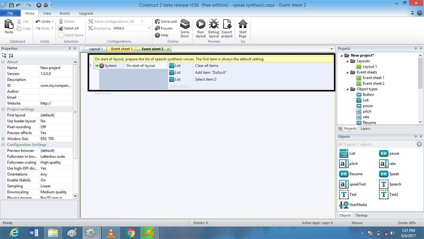Image resolution: width=424 pixels, height=239 pixels.
Task: Open Google Chrome from taskbar
Action: [x=130, y=233]
